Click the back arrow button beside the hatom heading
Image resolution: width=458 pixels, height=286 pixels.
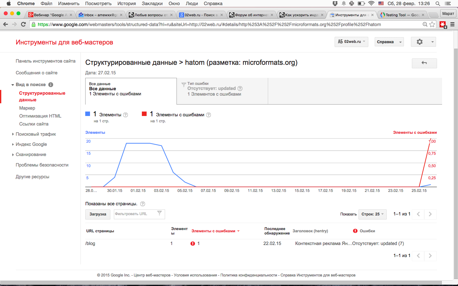pyautogui.click(x=424, y=63)
